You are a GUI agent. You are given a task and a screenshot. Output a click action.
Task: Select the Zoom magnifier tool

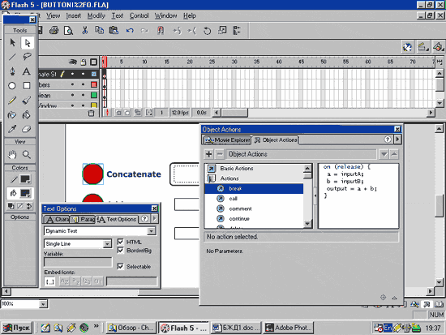[27, 155]
